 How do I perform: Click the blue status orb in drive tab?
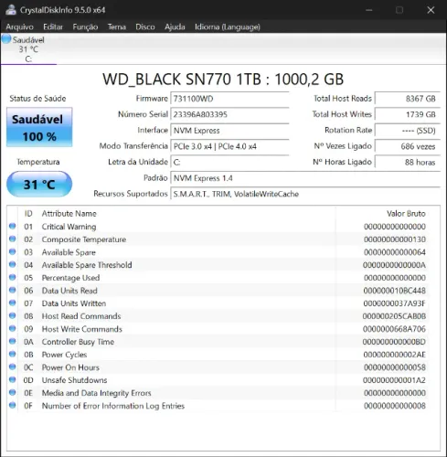(x=6, y=38)
